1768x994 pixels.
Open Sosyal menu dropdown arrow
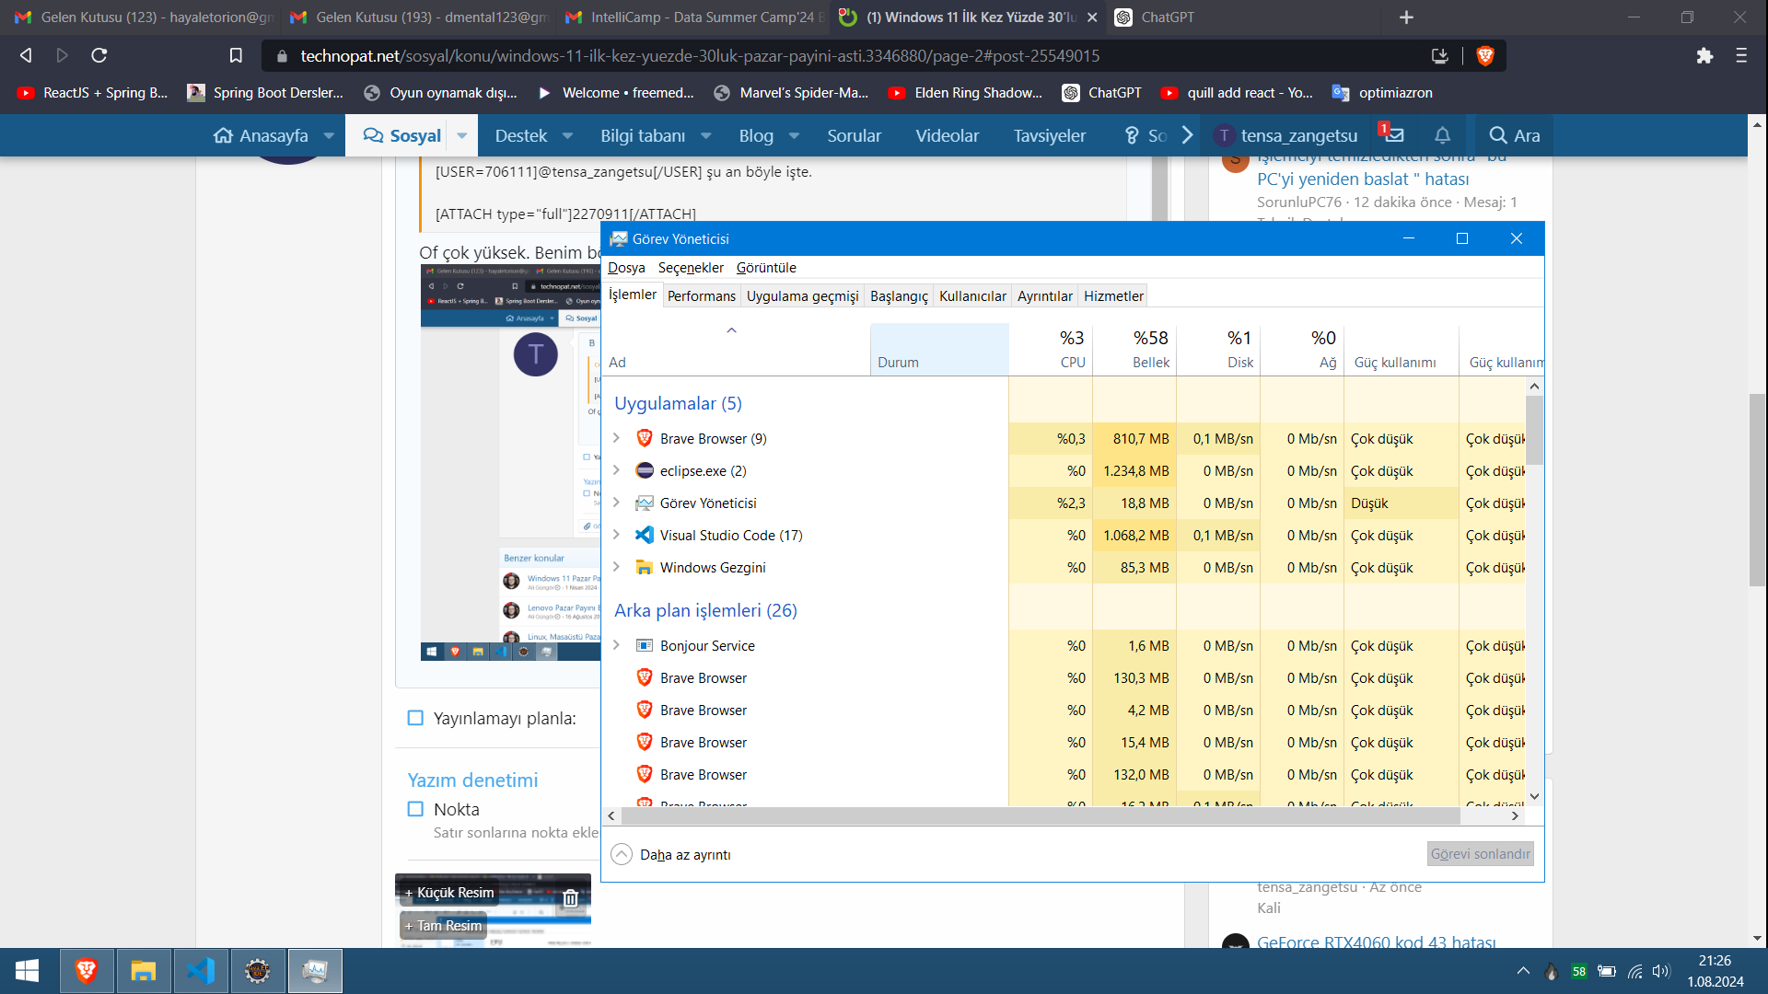tap(461, 135)
